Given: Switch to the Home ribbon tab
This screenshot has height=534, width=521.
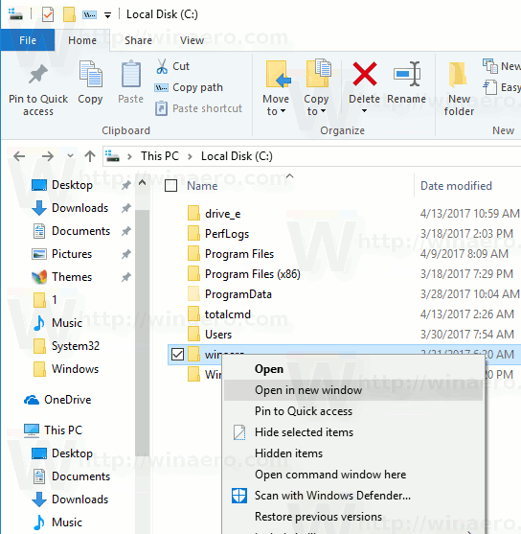Looking at the screenshot, I should pos(82,40).
